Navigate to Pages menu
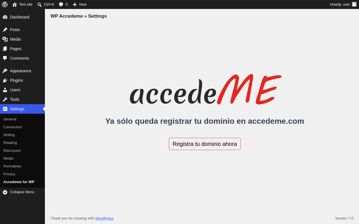 click(22, 49)
